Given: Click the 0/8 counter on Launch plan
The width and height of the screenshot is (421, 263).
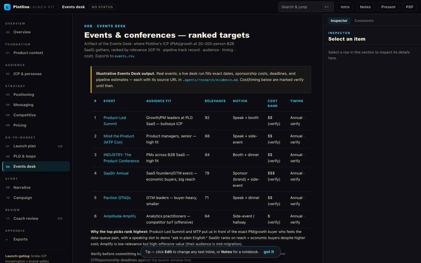Looking at the screenshot, I should [x=60, y=146].
